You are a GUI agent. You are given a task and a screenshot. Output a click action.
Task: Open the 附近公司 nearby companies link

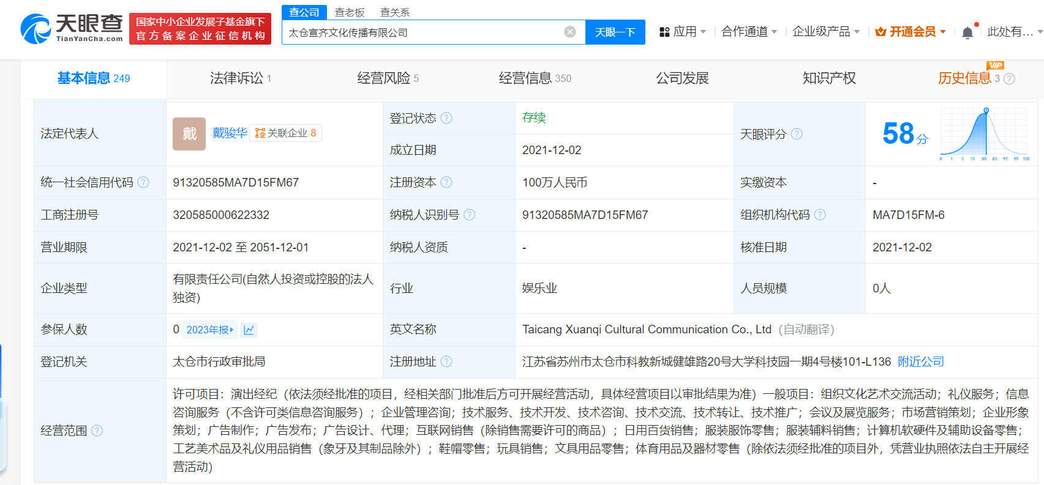(921, 361)
